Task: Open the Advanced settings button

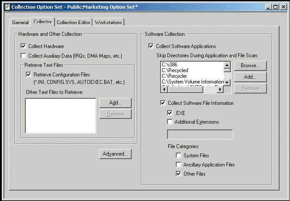Action: [116, 154]
